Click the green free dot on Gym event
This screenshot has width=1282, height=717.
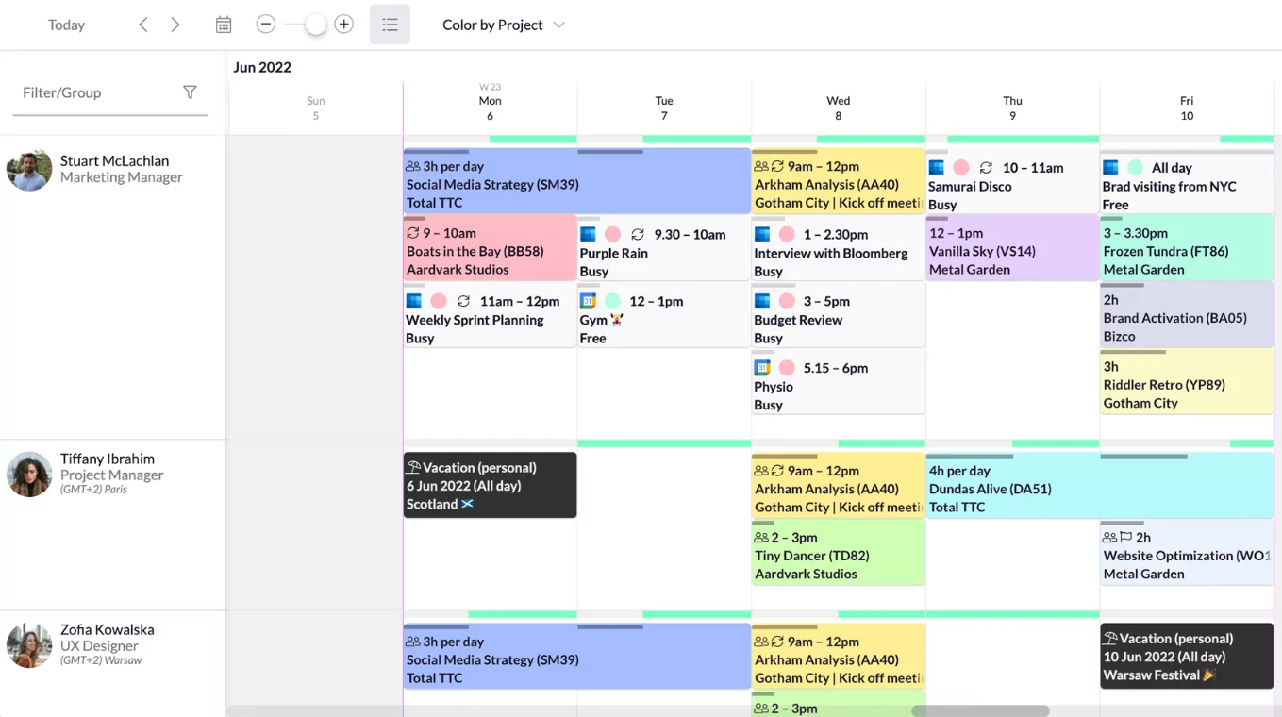pyautogui.click(x=612, y=301)
